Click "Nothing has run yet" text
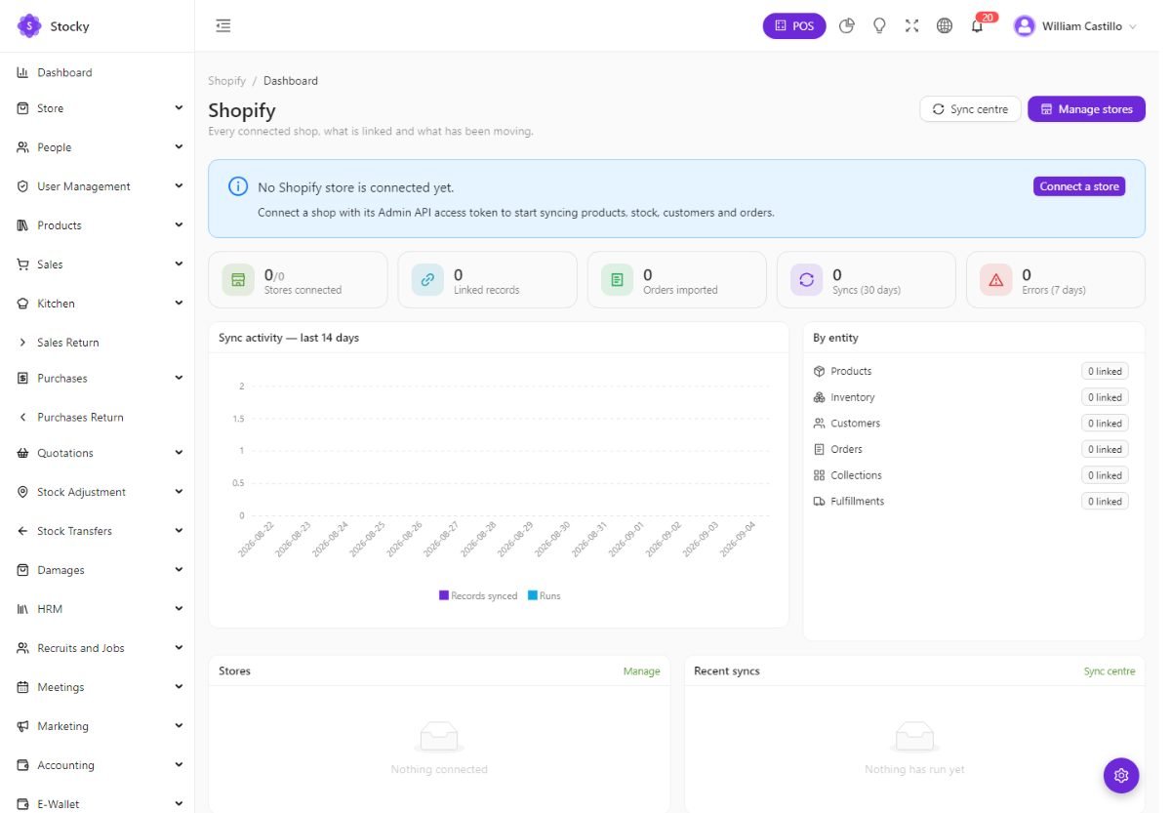Viewport: 1171px width, 813px height. 914,769
